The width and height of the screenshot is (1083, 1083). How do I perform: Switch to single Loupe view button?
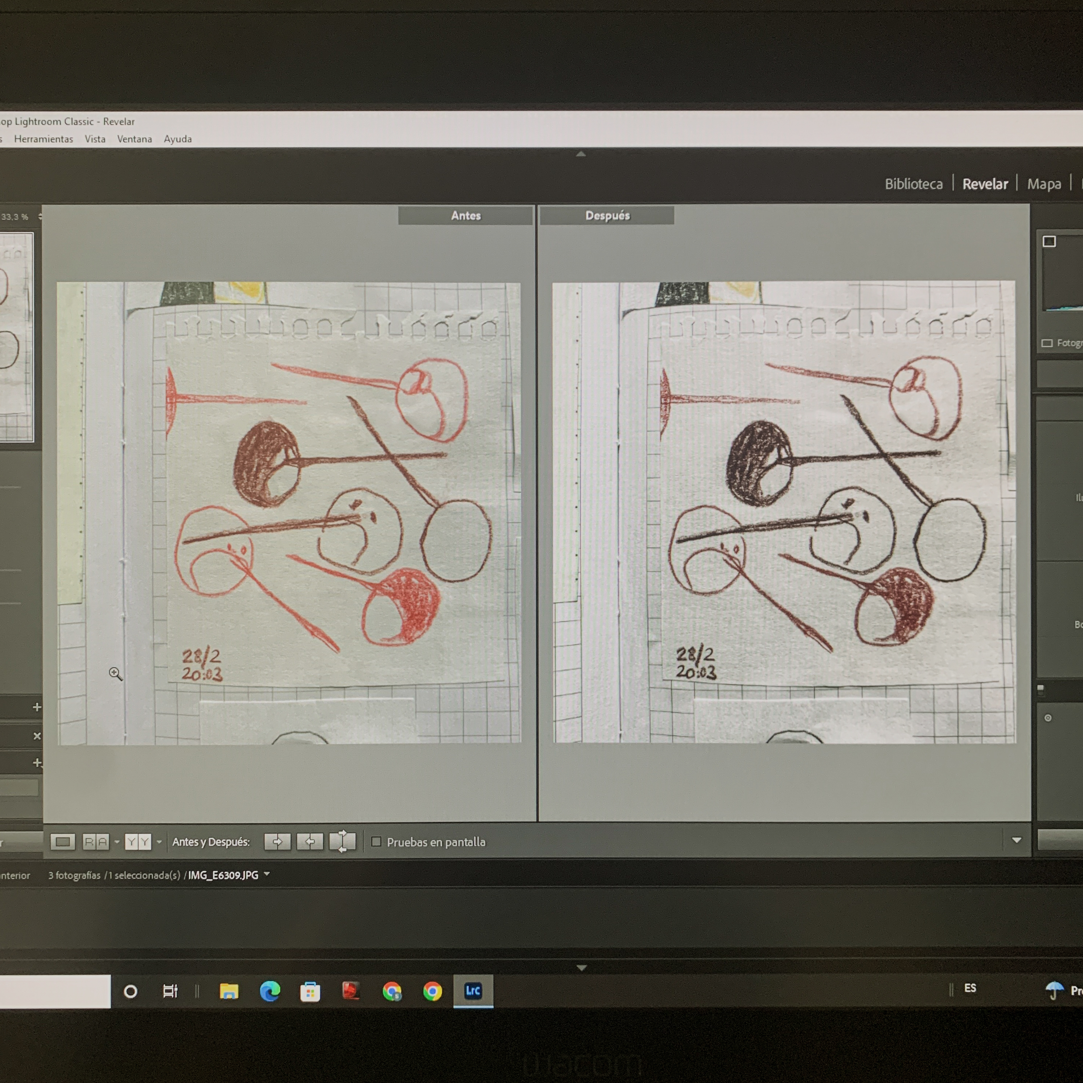pyautogui.click(x=62, y=841)
